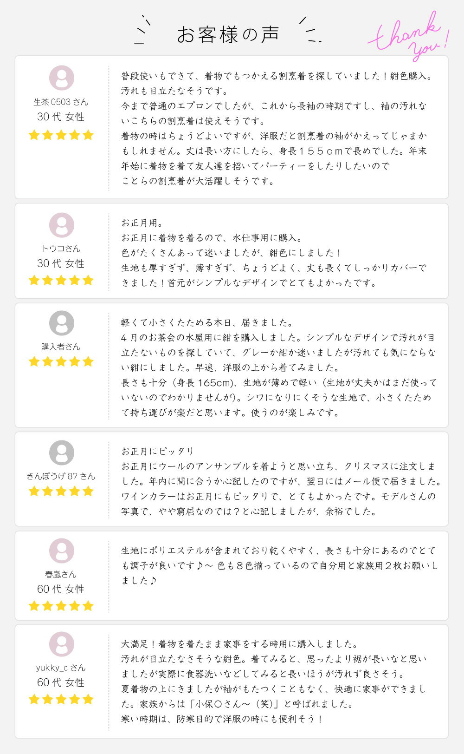The height and width of the screenshot is (754, 464).
Task: Click the pink avatar above 春嵐さん
Action: (x=62, y=551)
